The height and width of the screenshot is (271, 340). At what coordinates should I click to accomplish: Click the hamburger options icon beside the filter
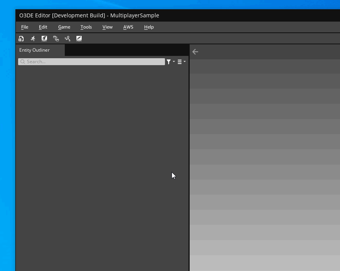[x=180, y=62]
